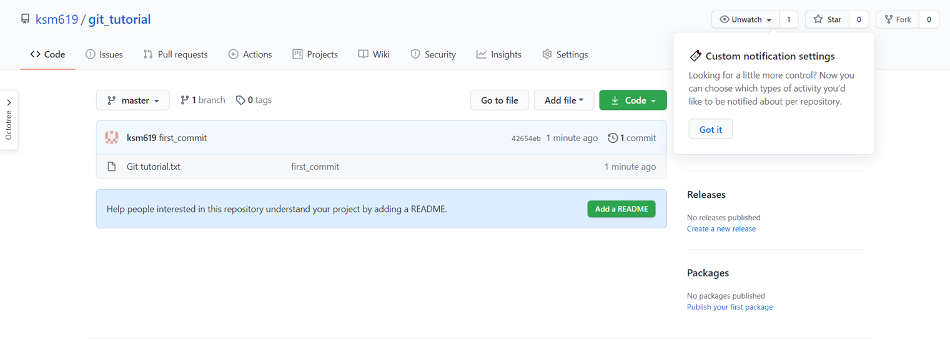Click the Custom notification settings heading
The height and width of the screenshot is (340, 950).
770,56
